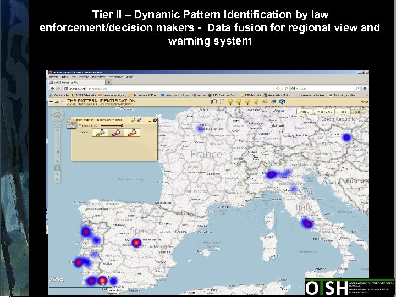
Task: Click the bookmark star in the address bar
Action: [x=278, y=89]
